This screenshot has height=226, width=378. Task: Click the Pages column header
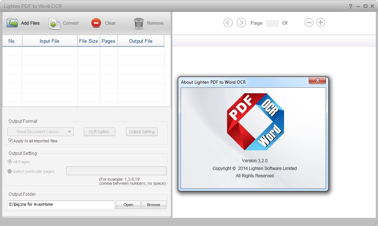pyautogui.click(x=108, y=41)
